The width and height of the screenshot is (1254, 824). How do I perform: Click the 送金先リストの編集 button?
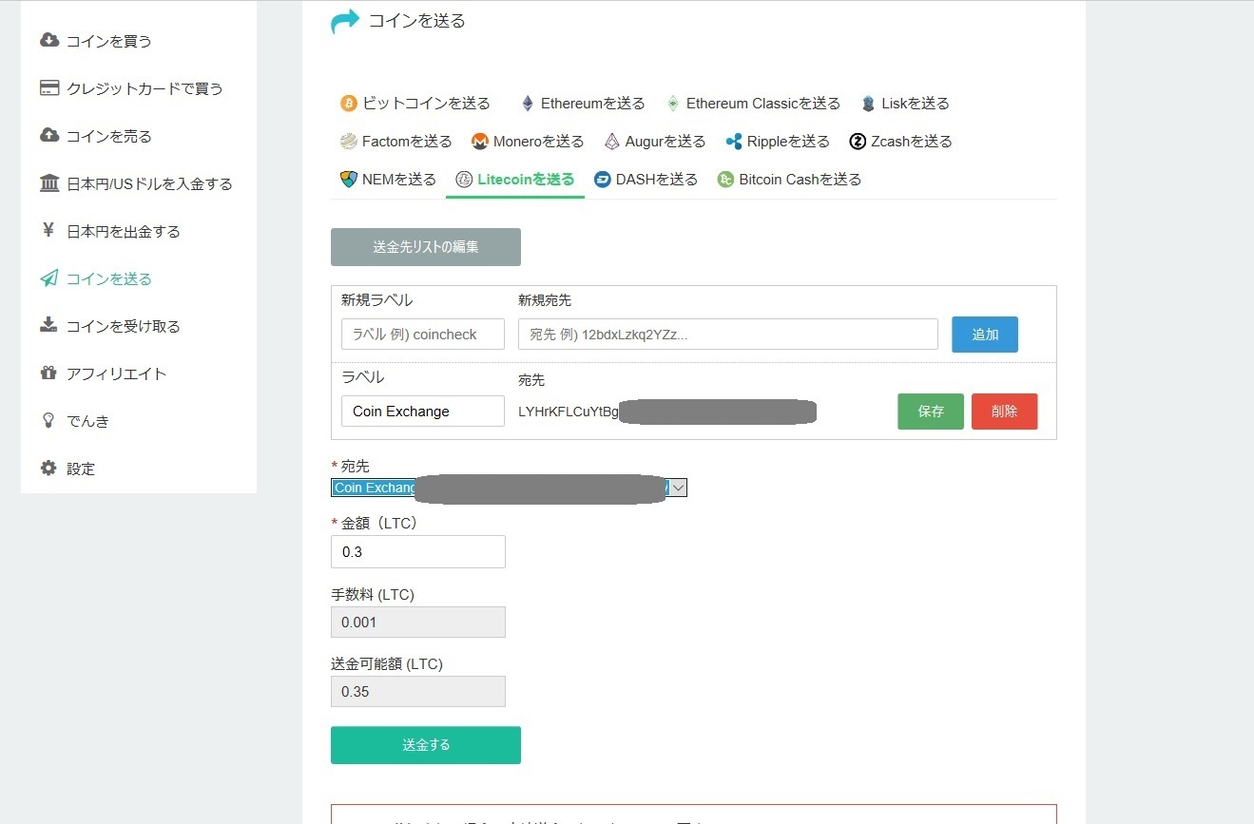tap(426, 247)
